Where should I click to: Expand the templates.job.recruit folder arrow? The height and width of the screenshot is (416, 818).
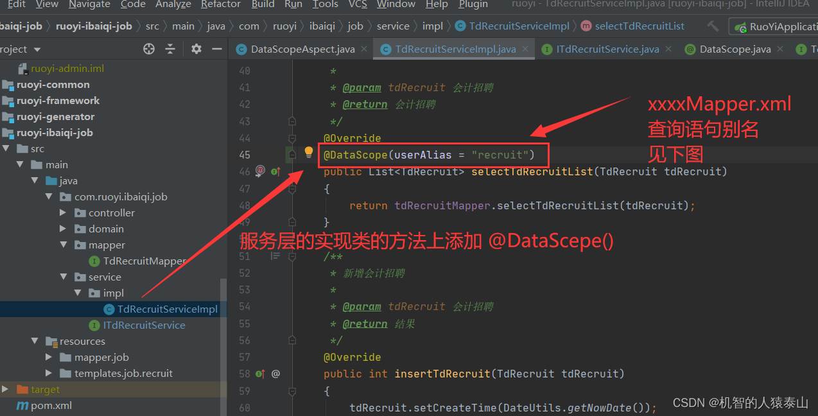49,373
